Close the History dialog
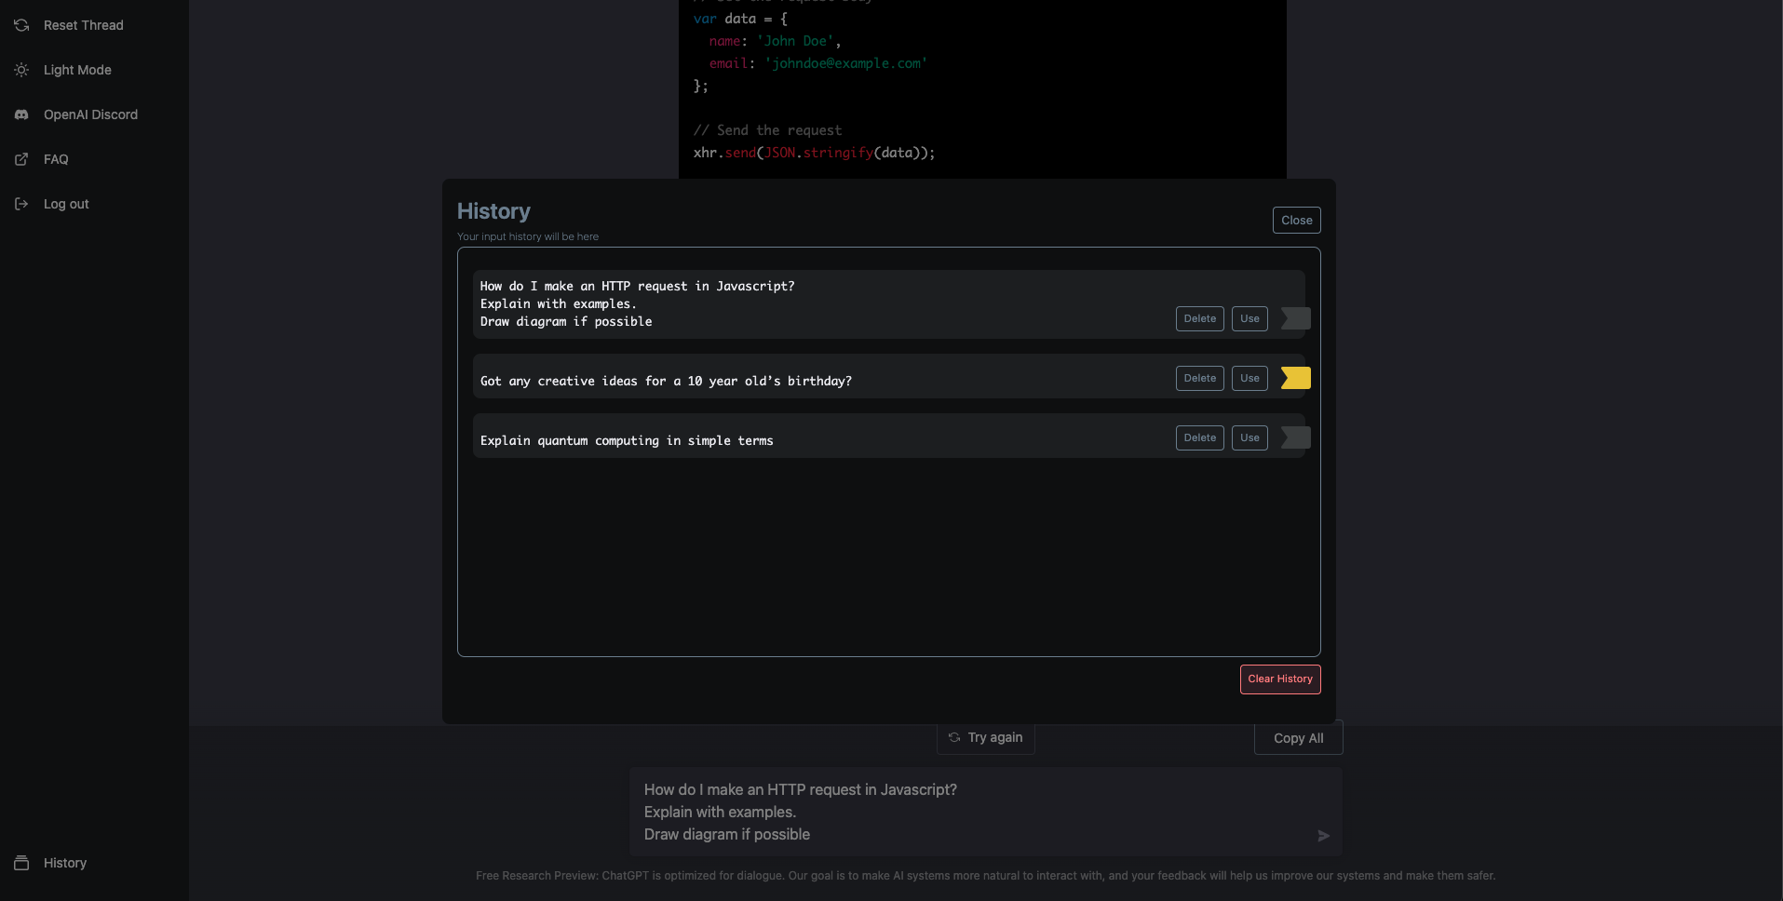Image resolution: width=1783 pixels, height=901 pixels. (1296, 220)
